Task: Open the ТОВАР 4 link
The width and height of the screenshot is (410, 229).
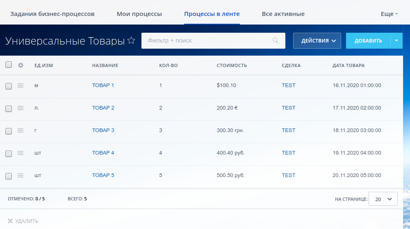Action: click(103, 153)
